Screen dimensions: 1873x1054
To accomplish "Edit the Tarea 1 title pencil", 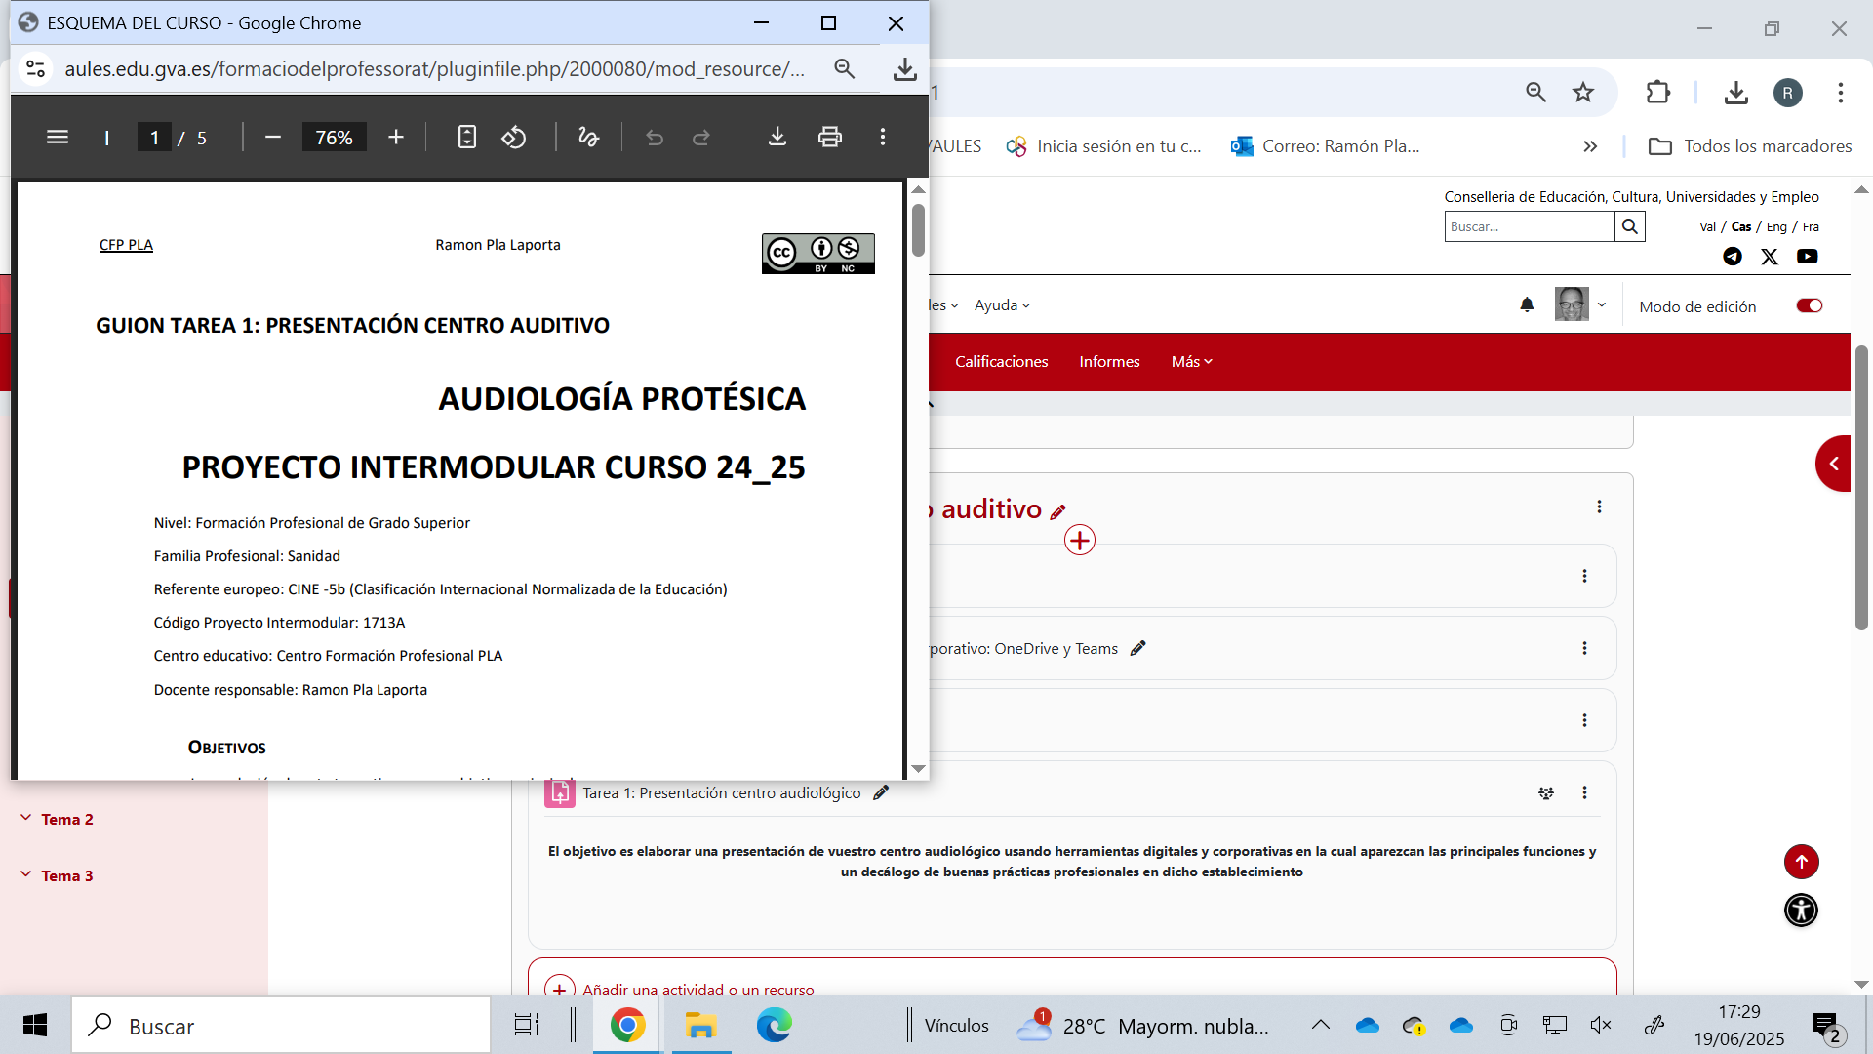I will tap(881, 793).
